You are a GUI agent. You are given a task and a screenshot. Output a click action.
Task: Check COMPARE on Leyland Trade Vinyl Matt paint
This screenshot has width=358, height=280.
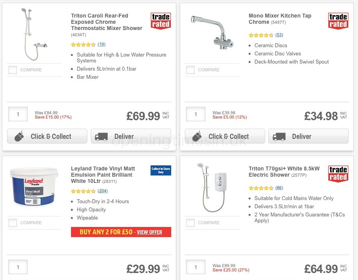coord(12,223)
